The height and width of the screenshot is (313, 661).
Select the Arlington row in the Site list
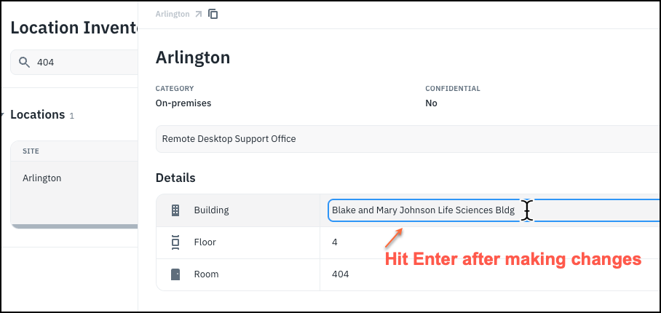click(x=42, y=178)
